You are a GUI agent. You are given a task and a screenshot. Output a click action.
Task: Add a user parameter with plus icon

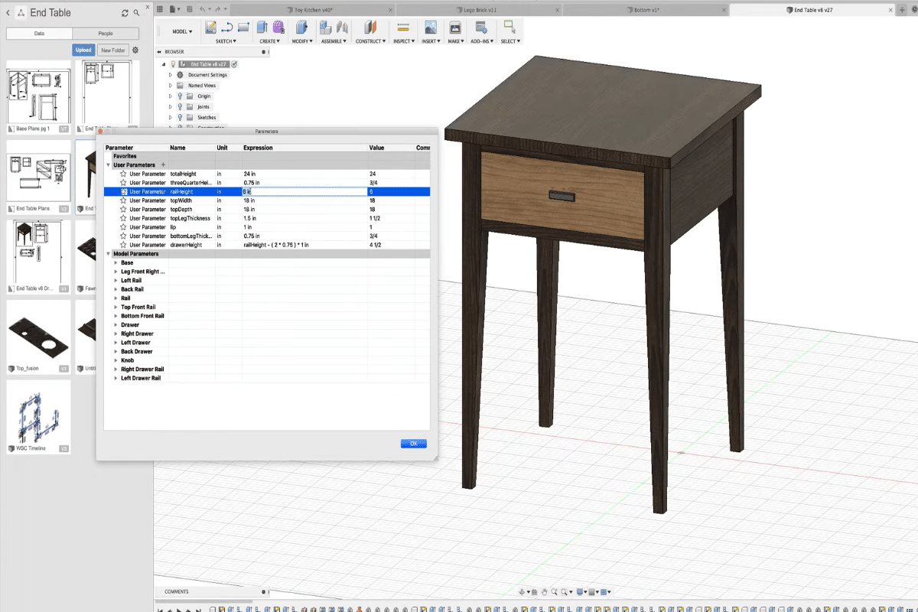(163, 164)
